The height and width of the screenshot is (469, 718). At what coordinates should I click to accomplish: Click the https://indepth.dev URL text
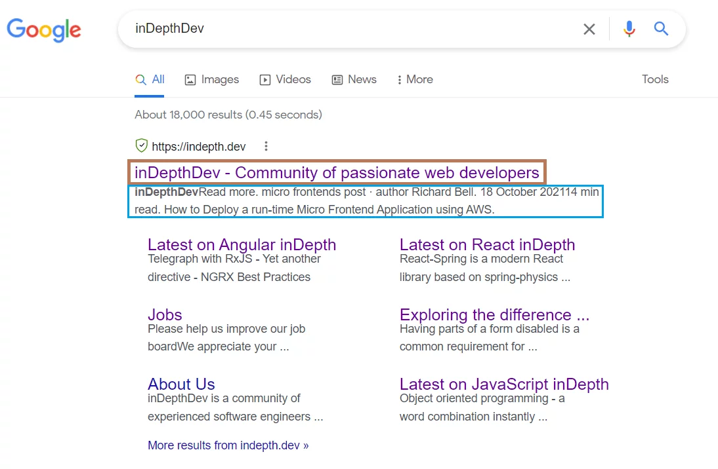tap(199, 146)
